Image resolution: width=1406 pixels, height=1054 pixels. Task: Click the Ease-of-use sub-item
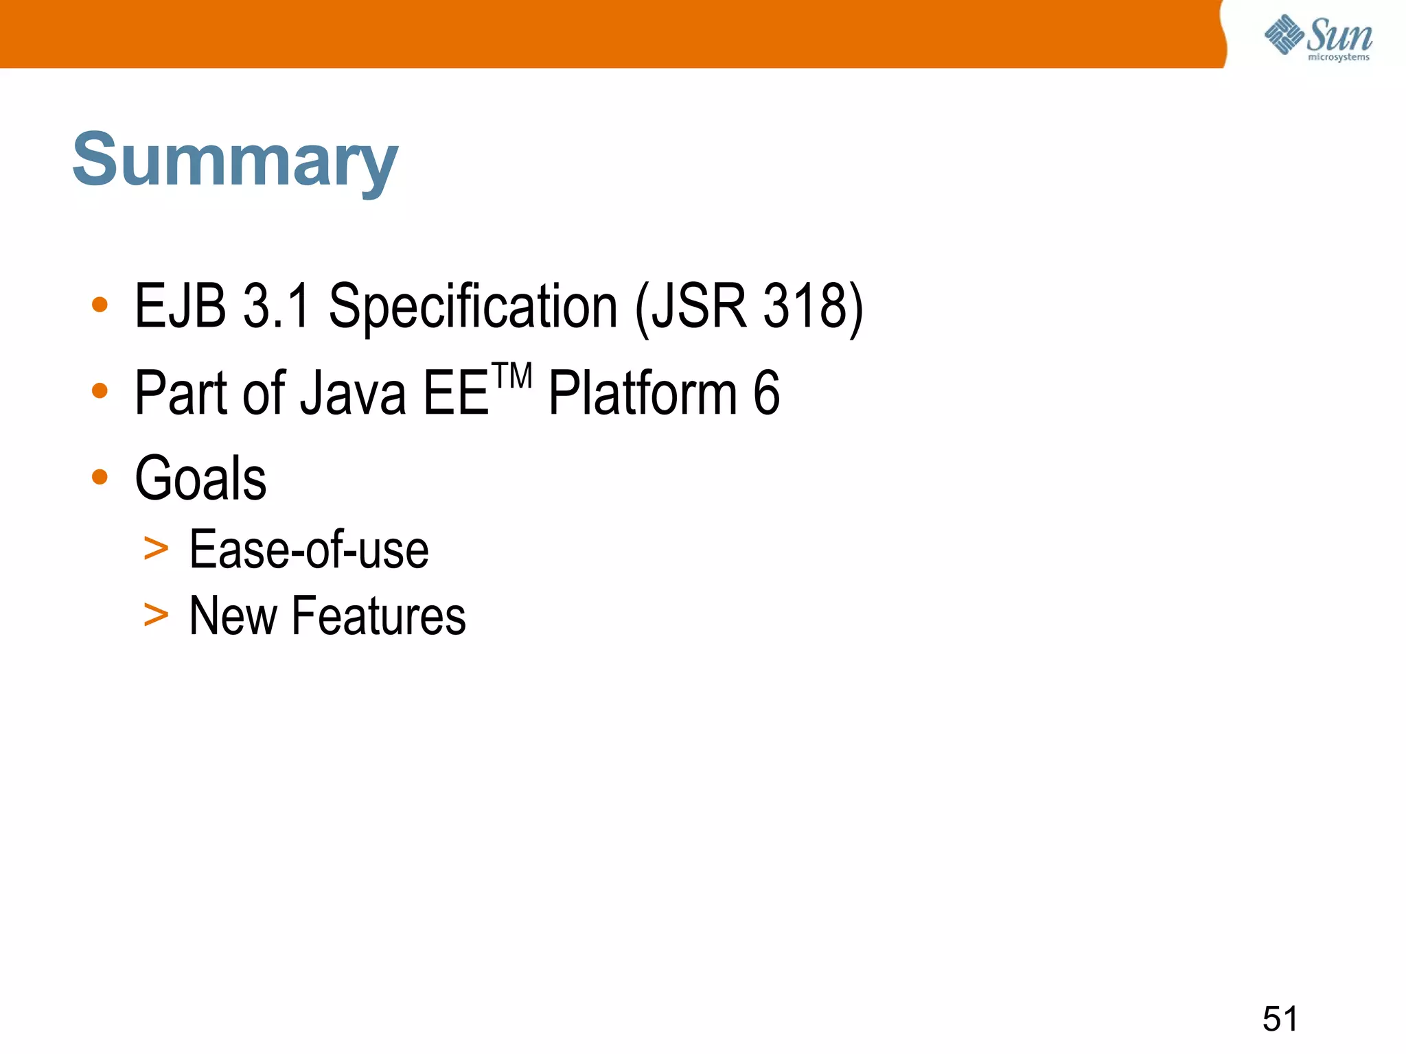pyautogui.click(x=308, y=550)
